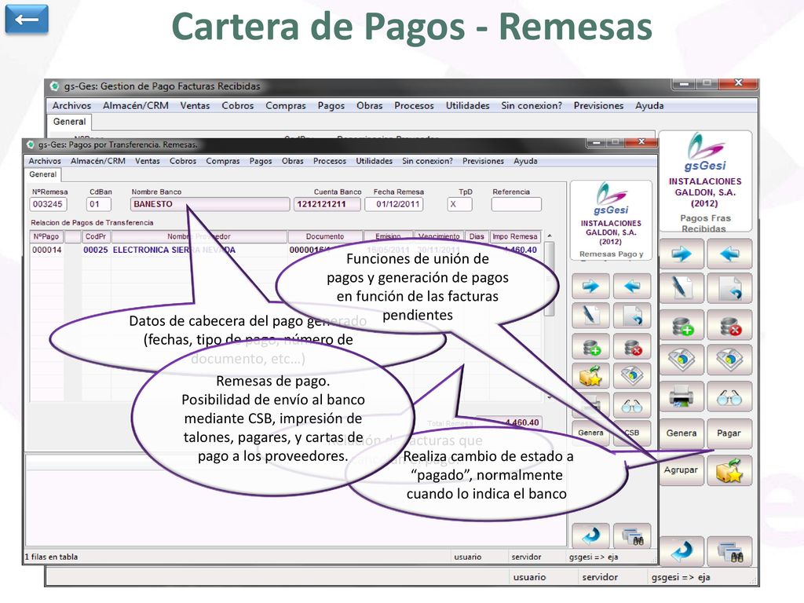Go to next record in Pagos por Transferencia window

tap(590, 286)
